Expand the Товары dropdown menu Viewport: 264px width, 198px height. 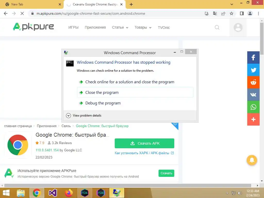[x=143, y=27]
